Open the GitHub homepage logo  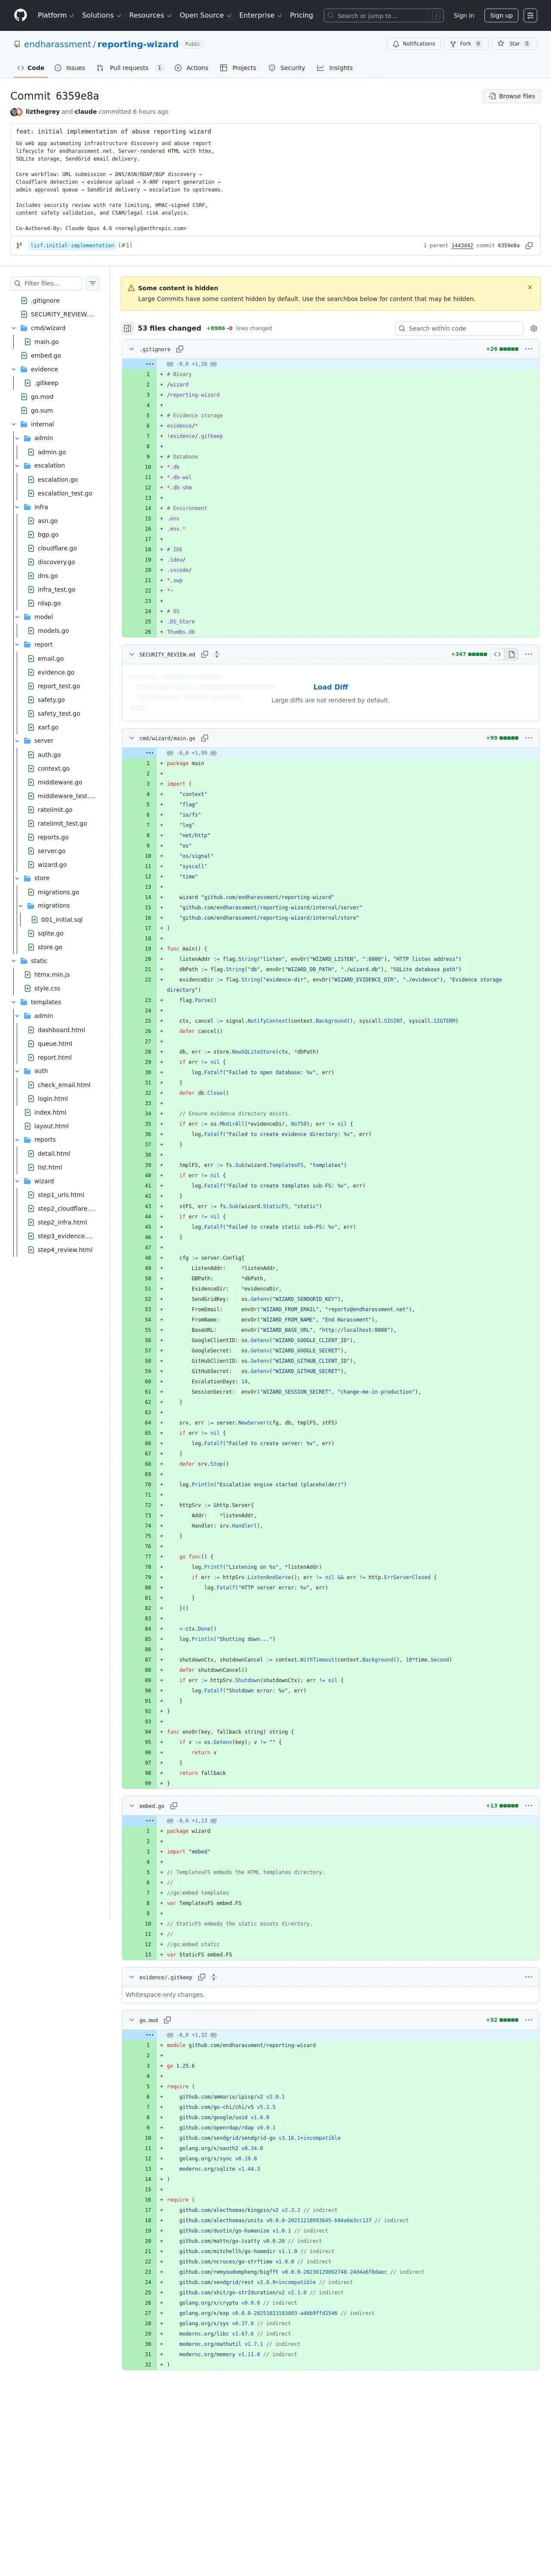click(21, 15)
